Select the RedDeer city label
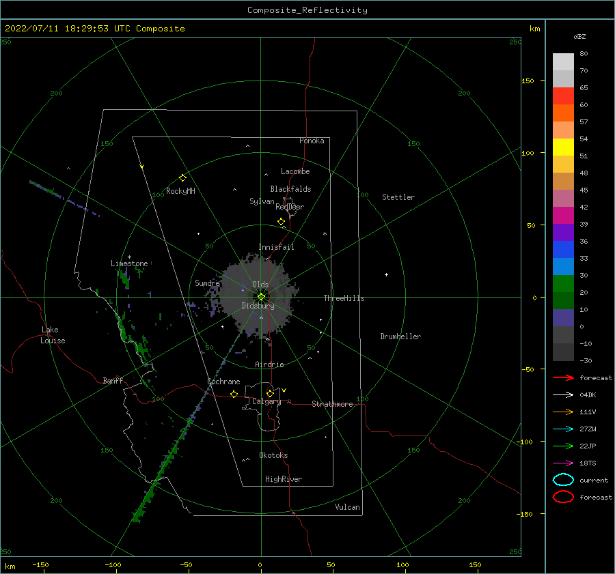Viewport: 615px width, 574px height. pos(290,207)
